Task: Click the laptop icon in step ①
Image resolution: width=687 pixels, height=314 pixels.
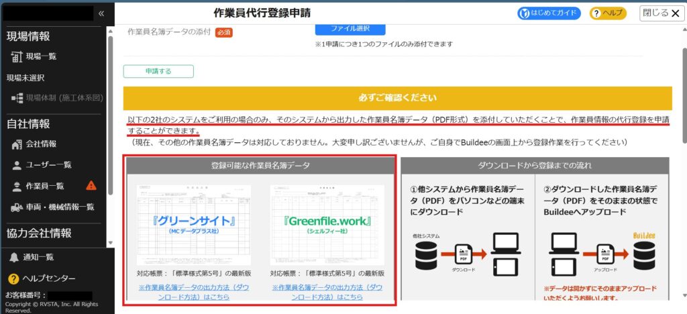Action: pyautogui.click(x=506, y=244)
